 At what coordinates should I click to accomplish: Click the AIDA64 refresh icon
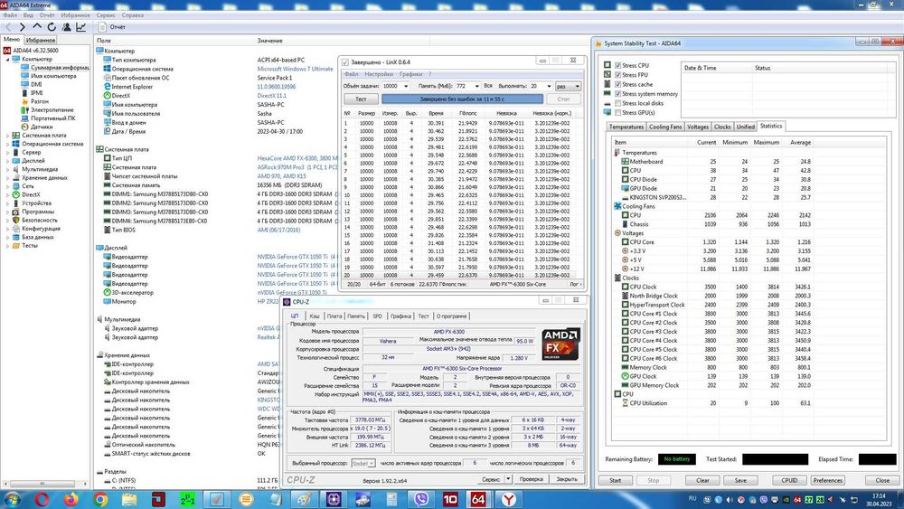click(x=52, y=27)
